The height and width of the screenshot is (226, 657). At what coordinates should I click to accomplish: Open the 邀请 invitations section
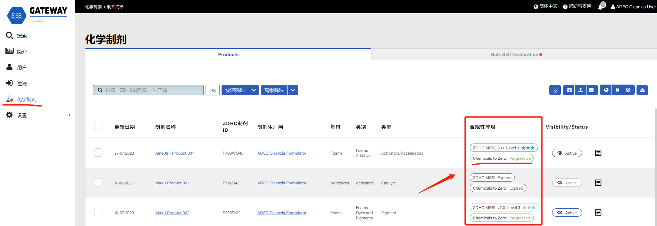pos(16,83)
